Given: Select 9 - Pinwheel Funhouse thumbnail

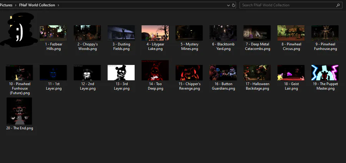Looking at the screenshot, I should tap(325, 33).
